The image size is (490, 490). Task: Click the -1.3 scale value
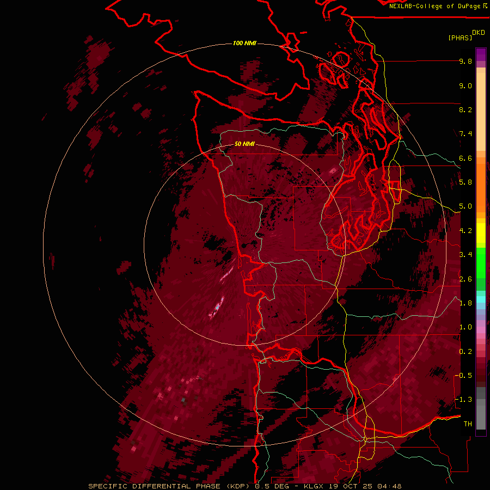463,400
